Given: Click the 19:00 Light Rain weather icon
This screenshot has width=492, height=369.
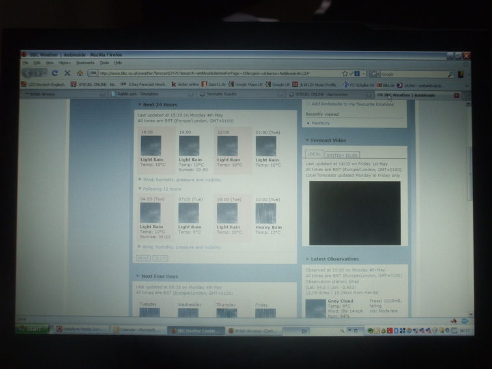Looking at the screenshot, I should [189, 146].
